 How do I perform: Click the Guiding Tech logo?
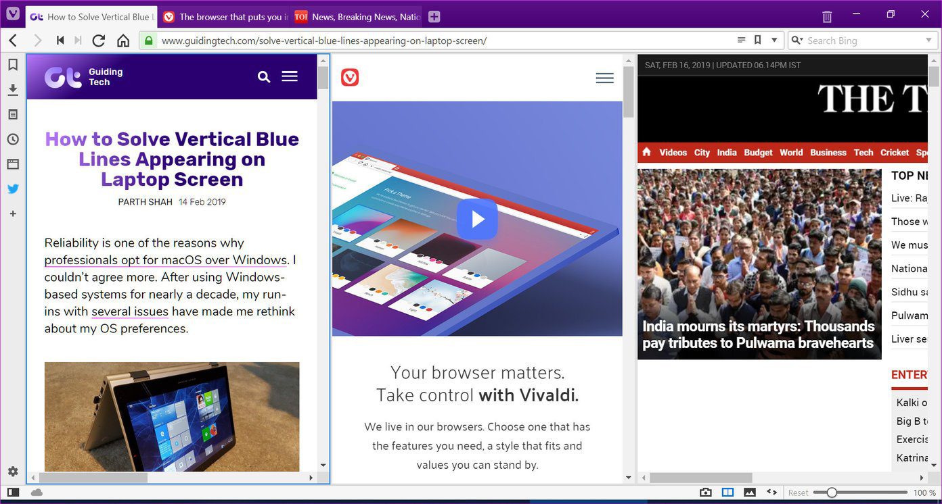pos(84,77)
